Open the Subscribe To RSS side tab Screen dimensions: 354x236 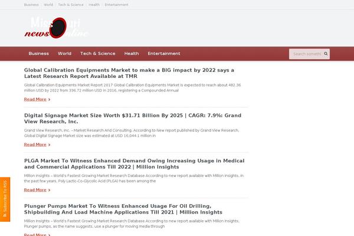pos(5,199)
